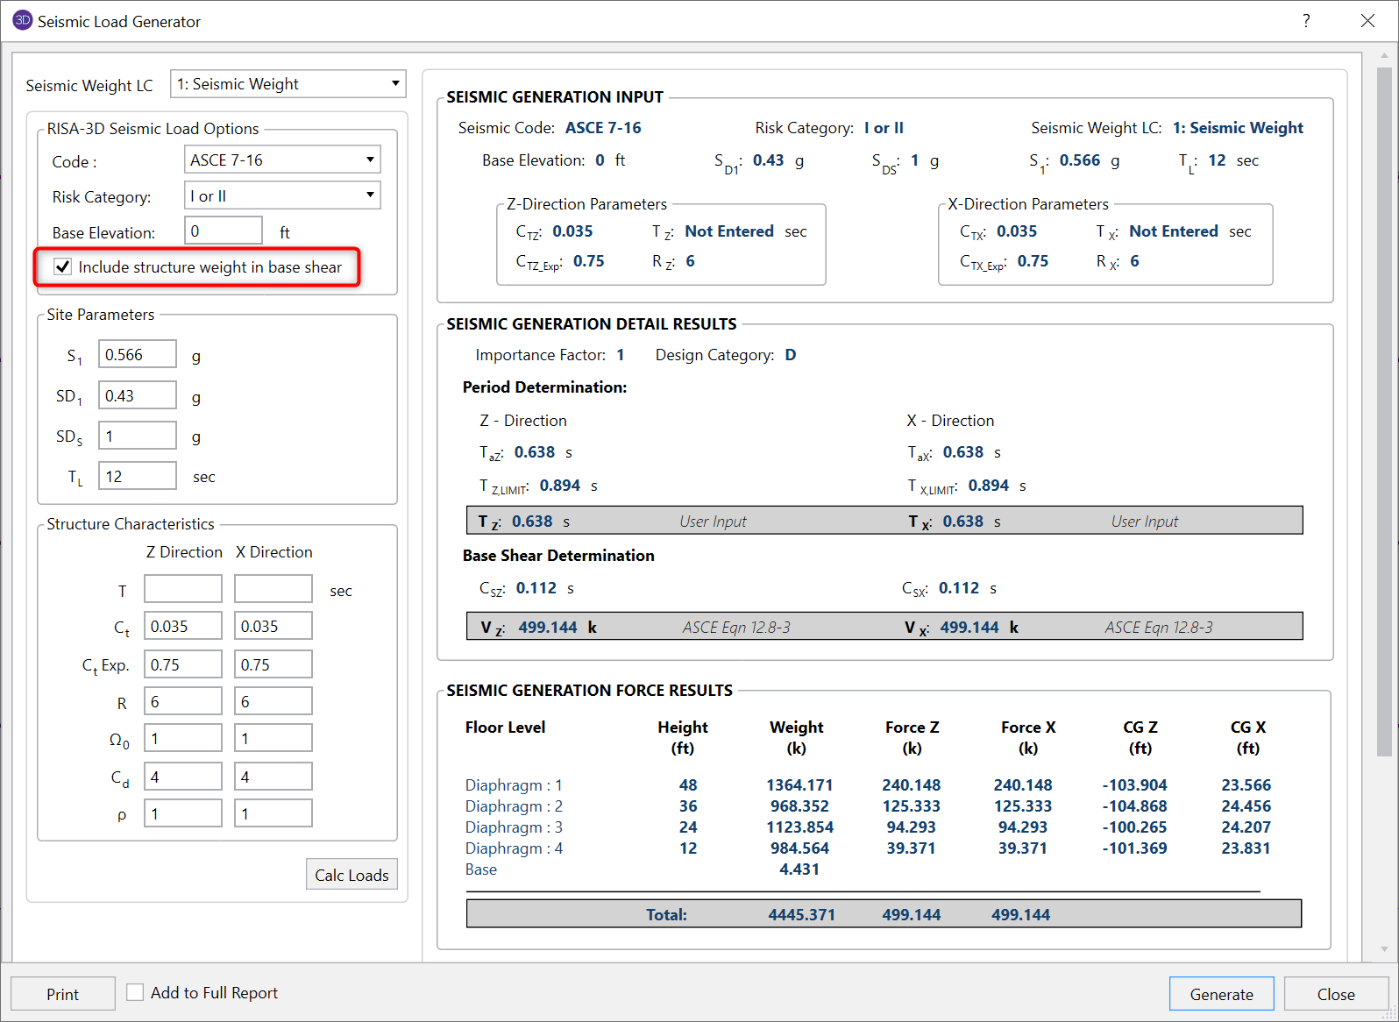Click the X Direction R value field
Viewport: 1399px width, 1022px height.
[x=273, y=701]
